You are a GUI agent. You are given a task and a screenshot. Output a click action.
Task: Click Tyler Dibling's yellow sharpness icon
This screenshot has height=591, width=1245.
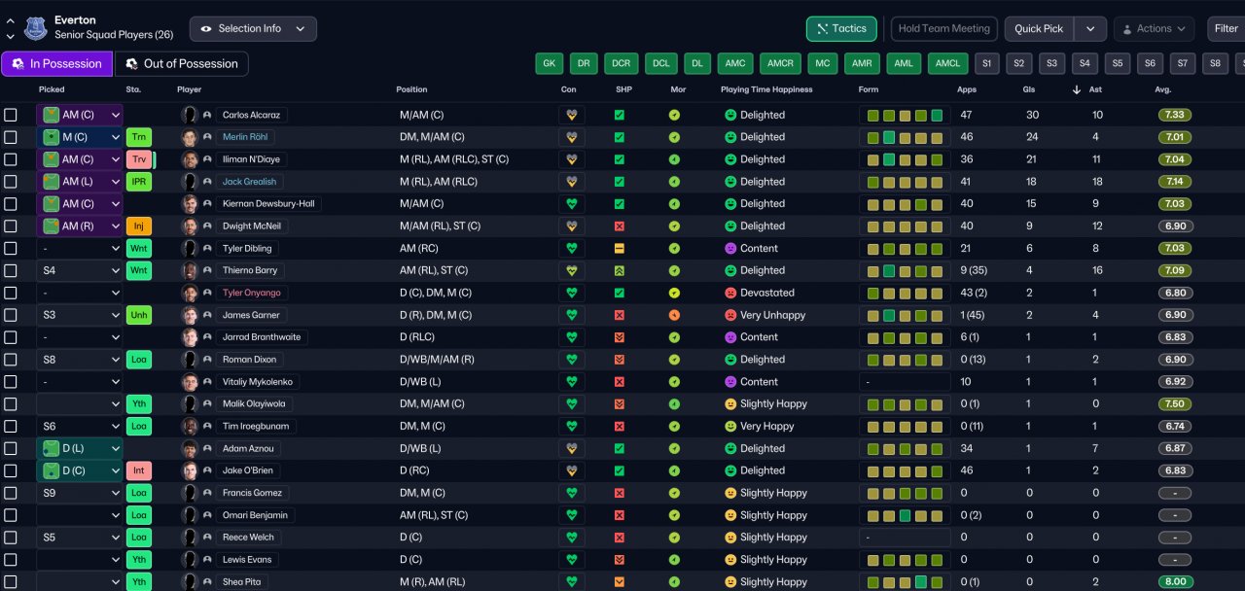point(620,249)
